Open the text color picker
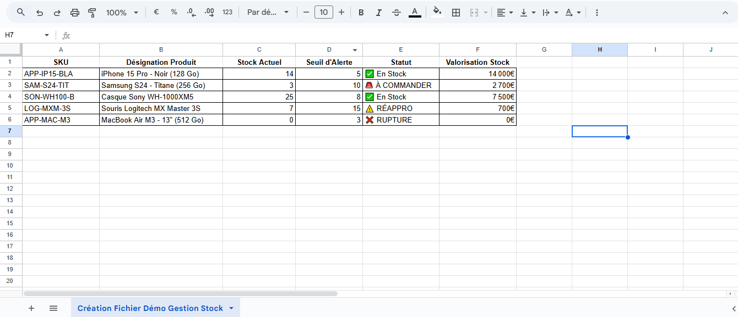The width and height of the screenshot is (738, 317). [x=415, y=12]
